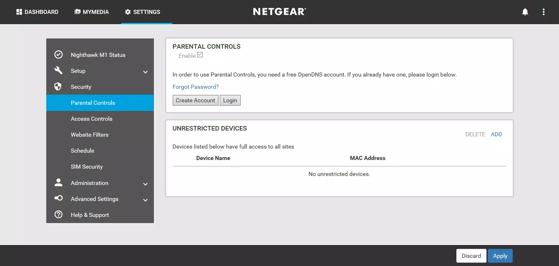Image resolution: width=559 pixels, height=266 pixels.
Task: Click the Discard button
Action: [x=471, y=256]
